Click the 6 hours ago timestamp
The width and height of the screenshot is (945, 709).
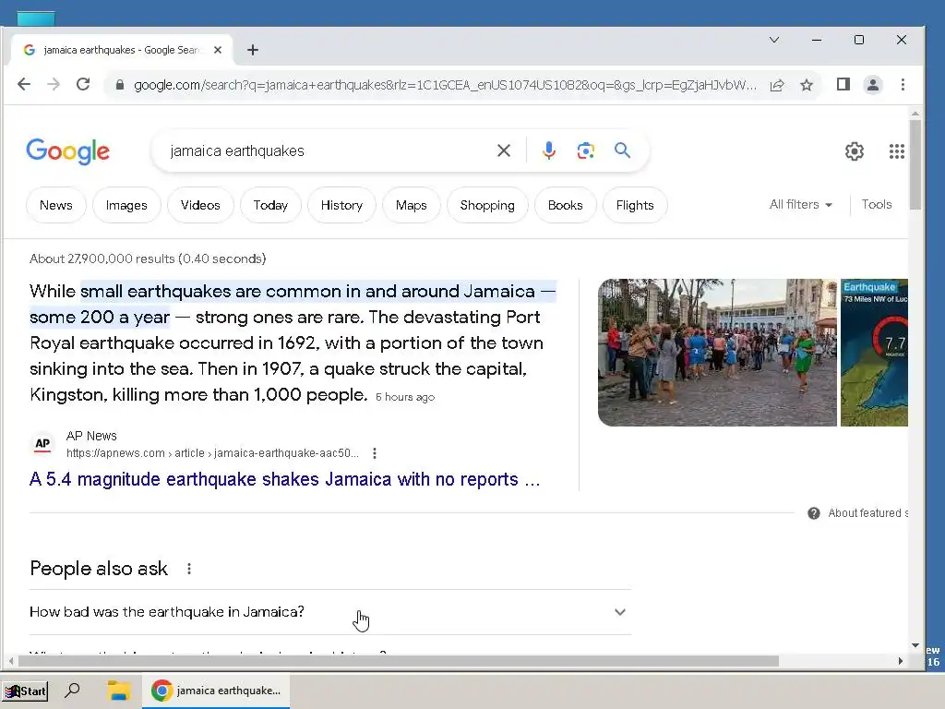pyautogui.click(x=405, y=397)
